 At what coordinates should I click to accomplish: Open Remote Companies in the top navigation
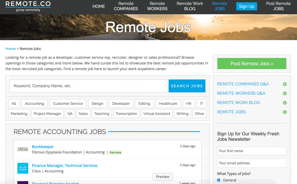[126, 6]
